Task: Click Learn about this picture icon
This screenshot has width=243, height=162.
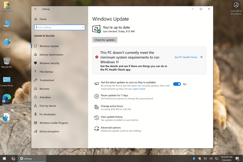Action: click(x=236, y=8)
